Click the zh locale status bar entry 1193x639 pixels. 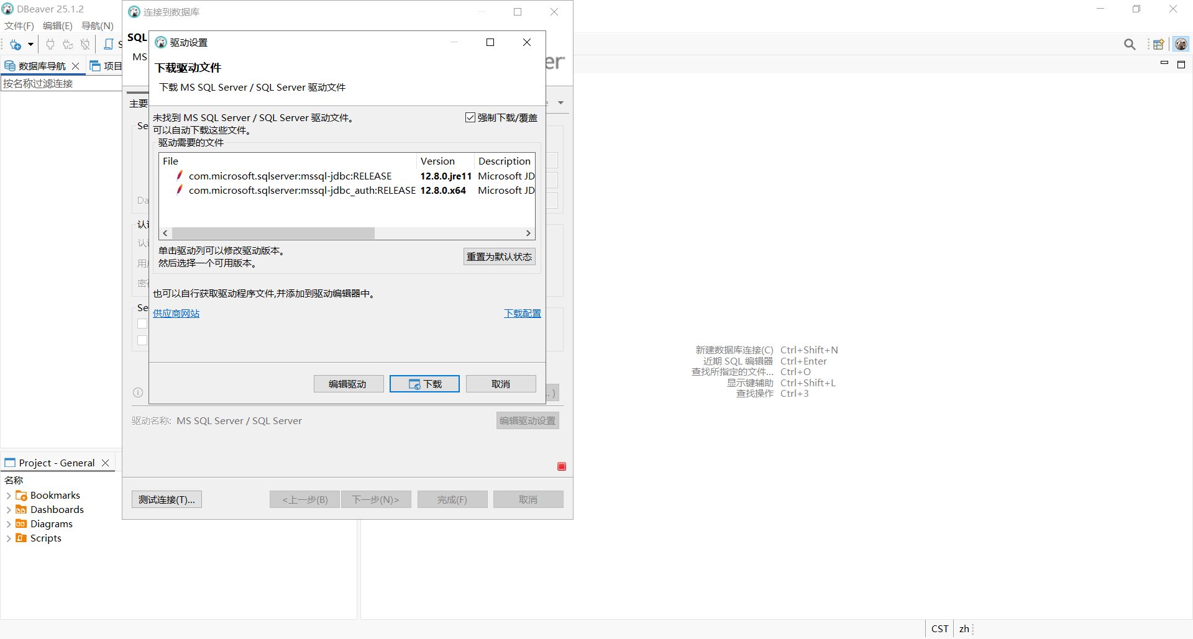tap(964, 629)
